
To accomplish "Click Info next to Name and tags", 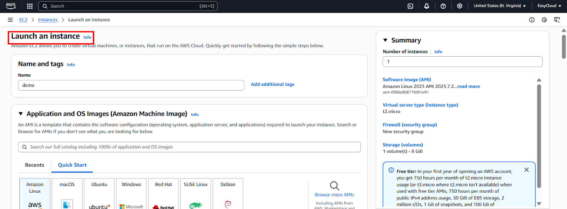I will click(71, 65).
